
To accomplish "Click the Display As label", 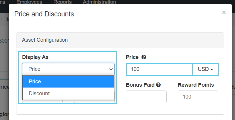I will [35, 57].
